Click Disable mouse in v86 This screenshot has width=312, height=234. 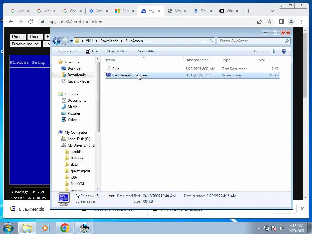26,44
